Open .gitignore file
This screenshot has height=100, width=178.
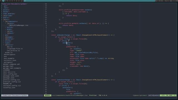coord(8,62)
